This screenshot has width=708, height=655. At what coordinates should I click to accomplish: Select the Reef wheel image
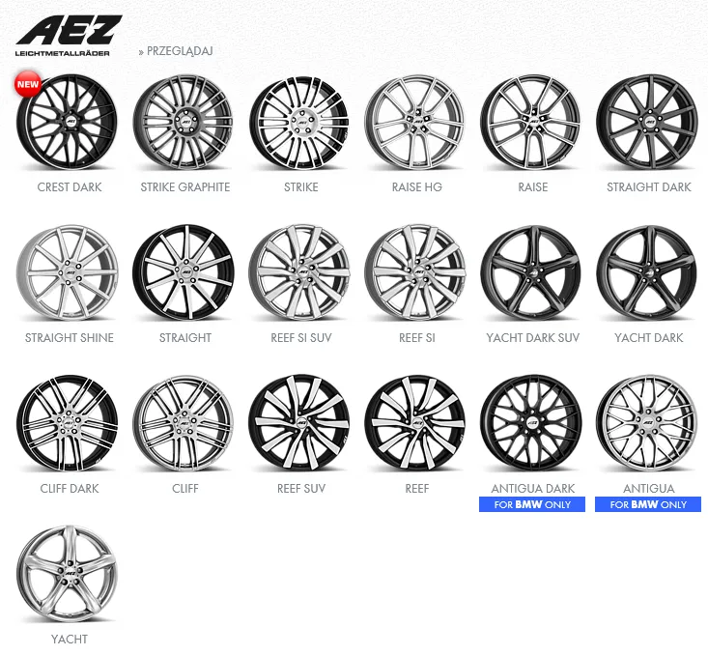[415, 423]
